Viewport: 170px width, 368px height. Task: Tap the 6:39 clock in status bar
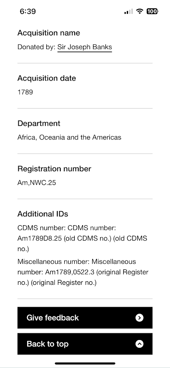(28, 11)
